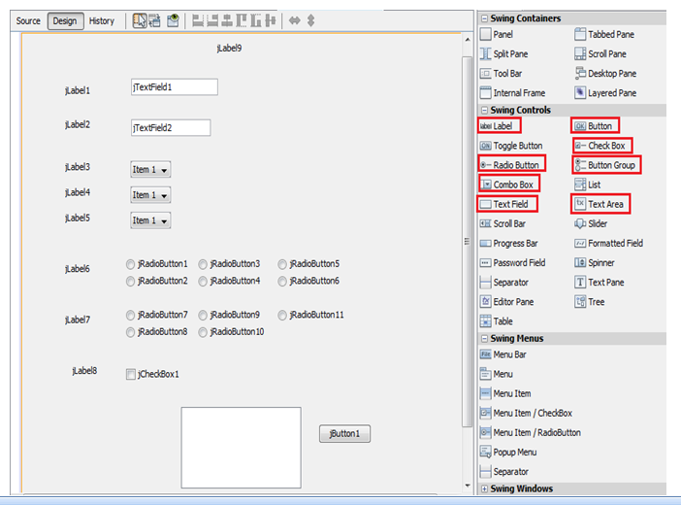Switch to the History view tab
The height and width of the screenshot is (505, 681).
pos(102,20)
